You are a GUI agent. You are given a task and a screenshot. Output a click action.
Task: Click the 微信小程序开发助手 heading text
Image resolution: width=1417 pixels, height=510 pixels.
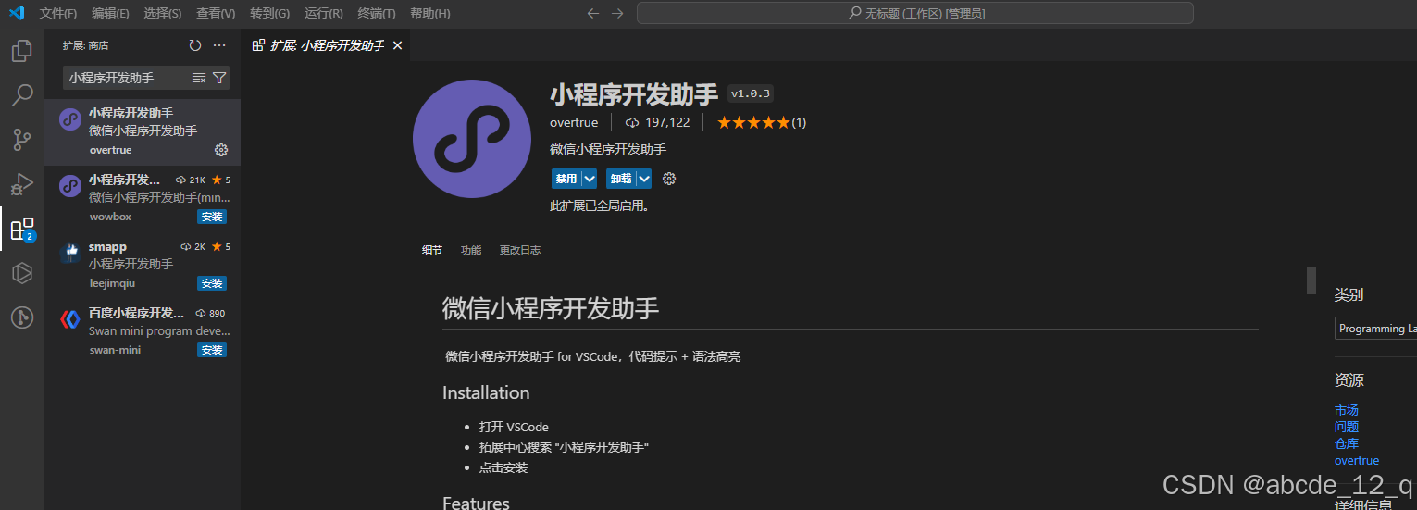point(551,308)
